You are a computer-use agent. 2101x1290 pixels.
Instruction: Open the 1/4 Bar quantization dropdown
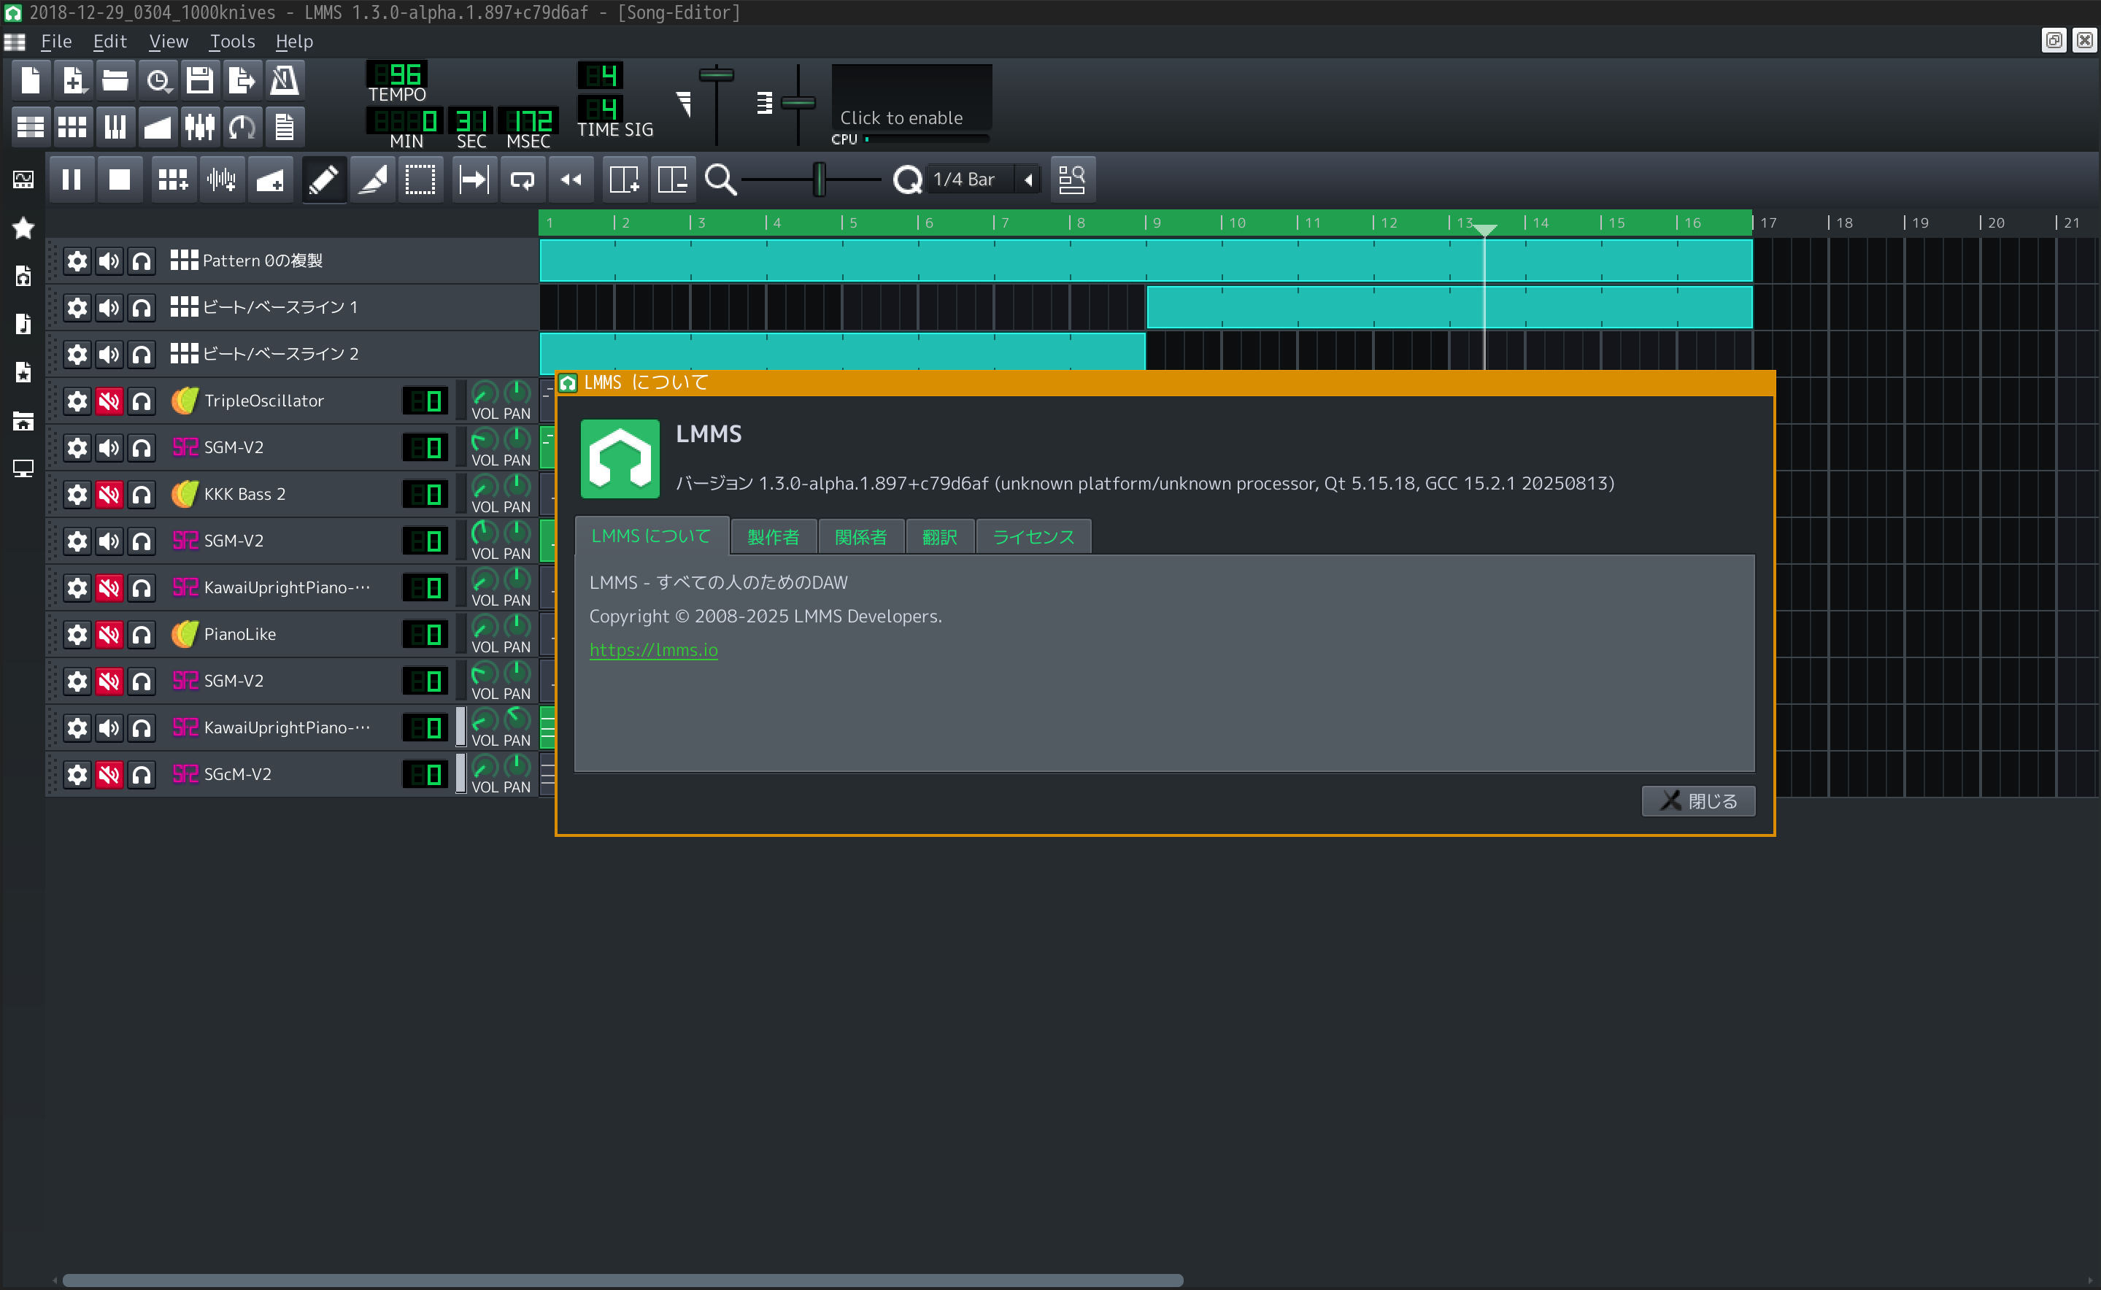click(x=984, y=179)
